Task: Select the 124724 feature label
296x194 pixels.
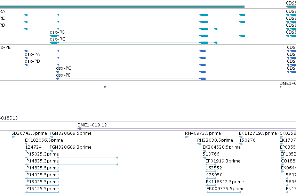Action: tap(33, 147)
